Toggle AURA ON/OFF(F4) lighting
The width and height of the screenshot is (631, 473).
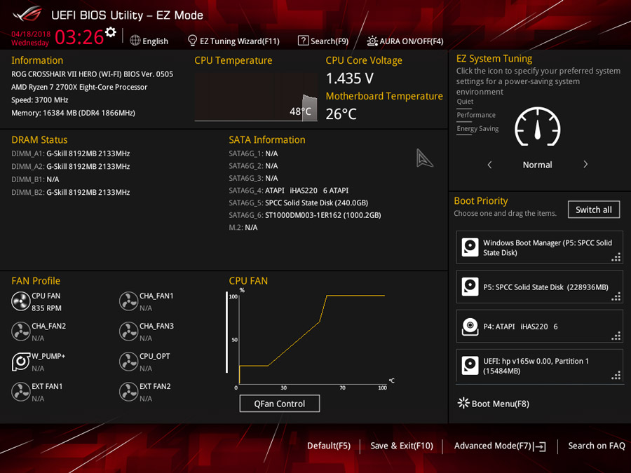pyautogui.click(x=405, y=41)
